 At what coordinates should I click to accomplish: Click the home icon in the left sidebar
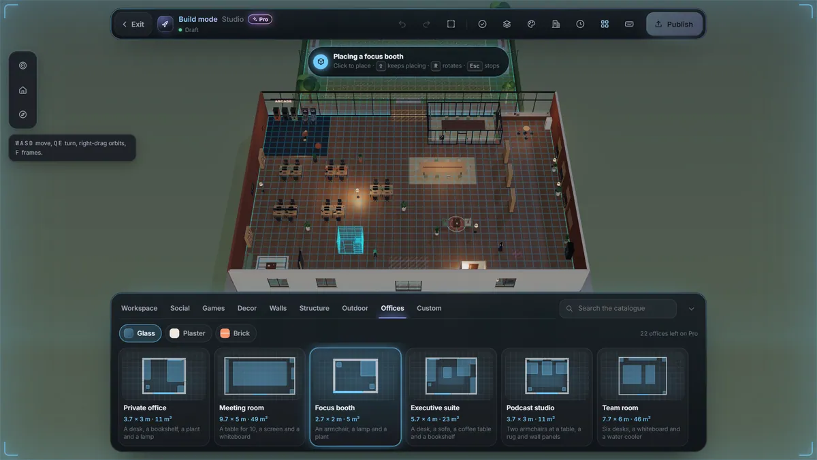[x=23, y=90]
